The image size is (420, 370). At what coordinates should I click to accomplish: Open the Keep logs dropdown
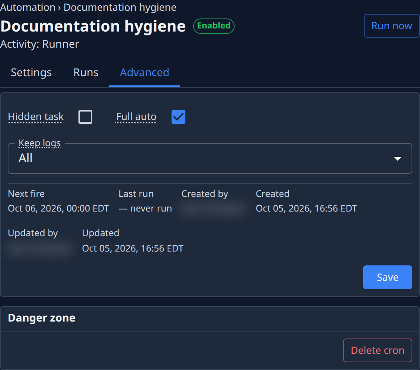(210, 158)
